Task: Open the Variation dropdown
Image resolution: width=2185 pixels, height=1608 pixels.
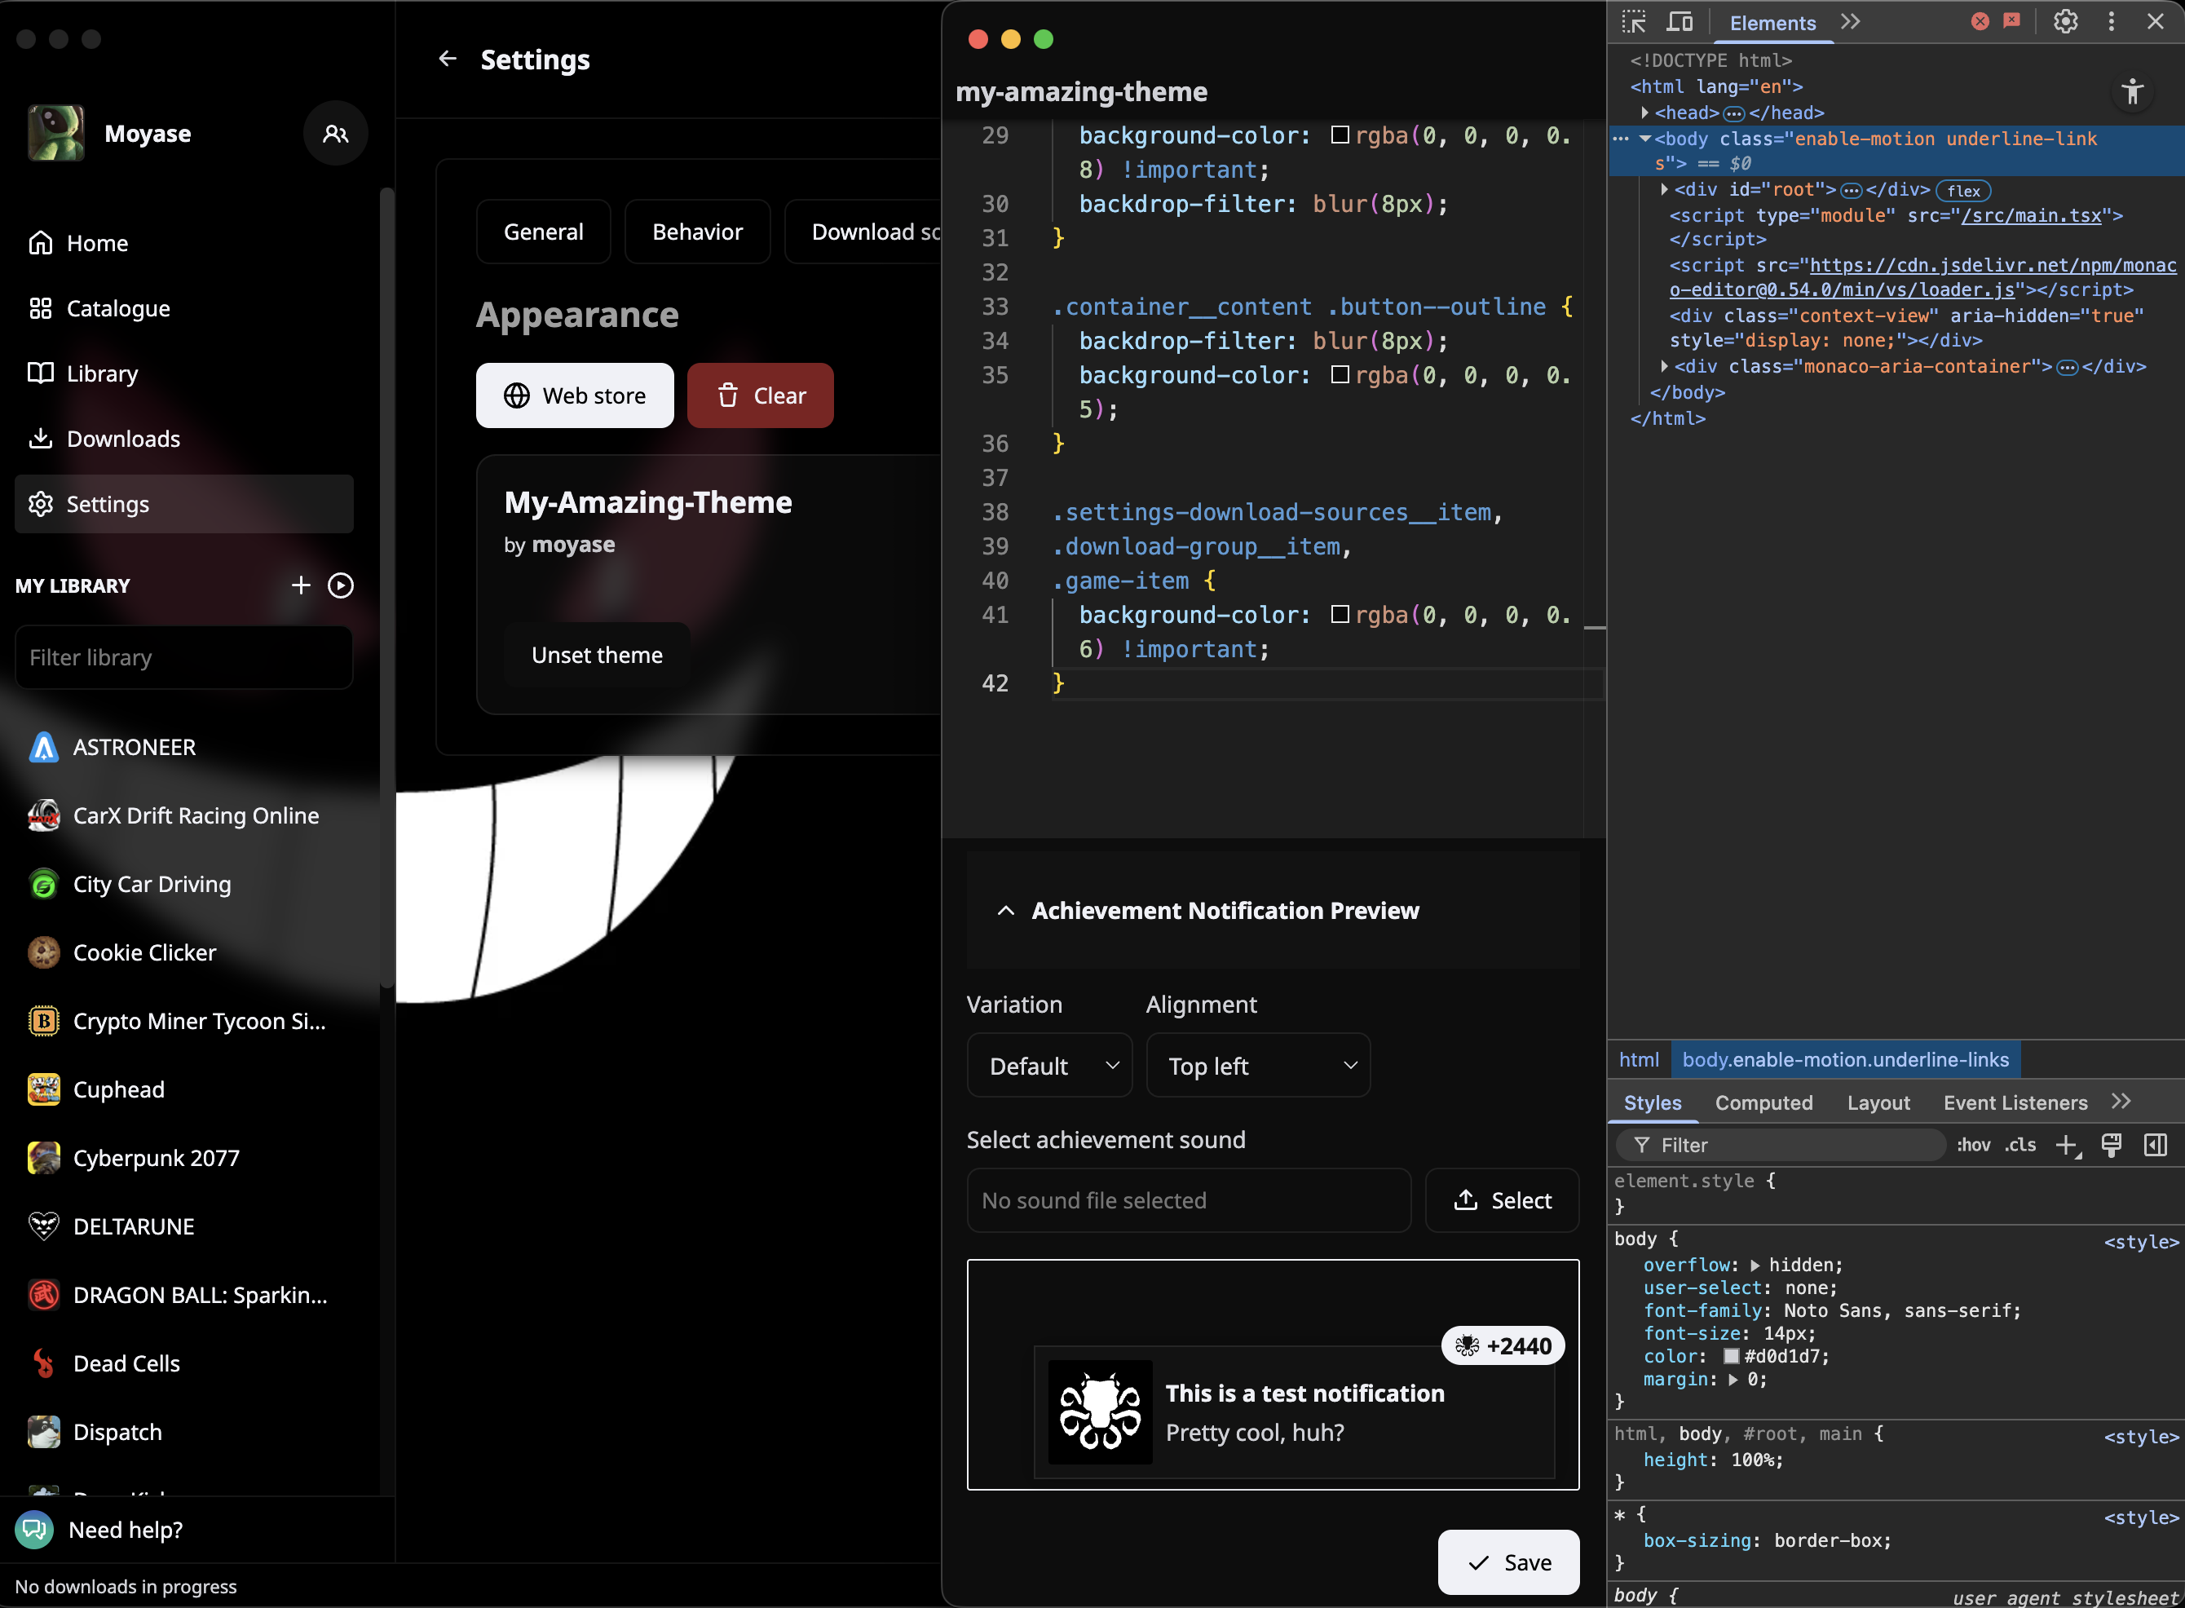Action: point(1049,1066)
